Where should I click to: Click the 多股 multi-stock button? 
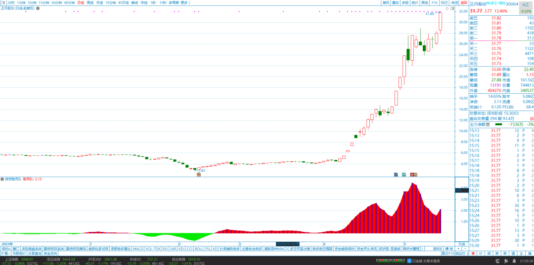(x=405, y=2)
